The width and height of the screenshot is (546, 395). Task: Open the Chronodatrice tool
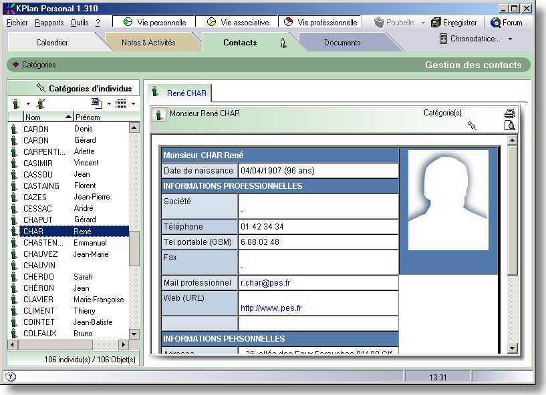point(470,39)
